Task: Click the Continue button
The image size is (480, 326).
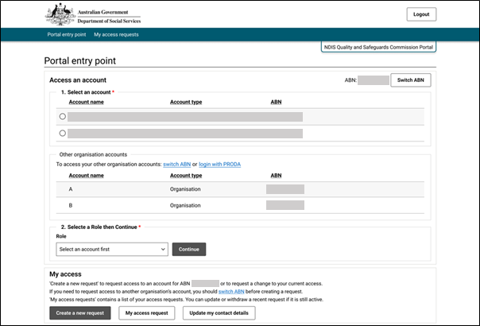Action: (189, 249)
